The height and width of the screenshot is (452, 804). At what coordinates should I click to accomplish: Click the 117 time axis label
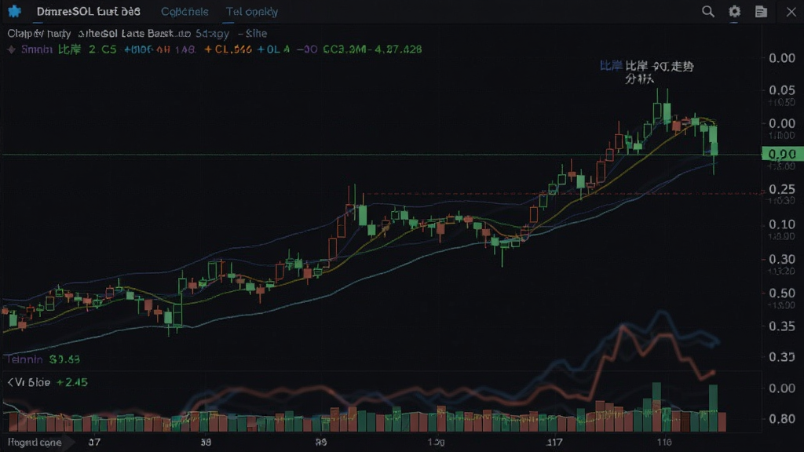[x=554, y=443]
